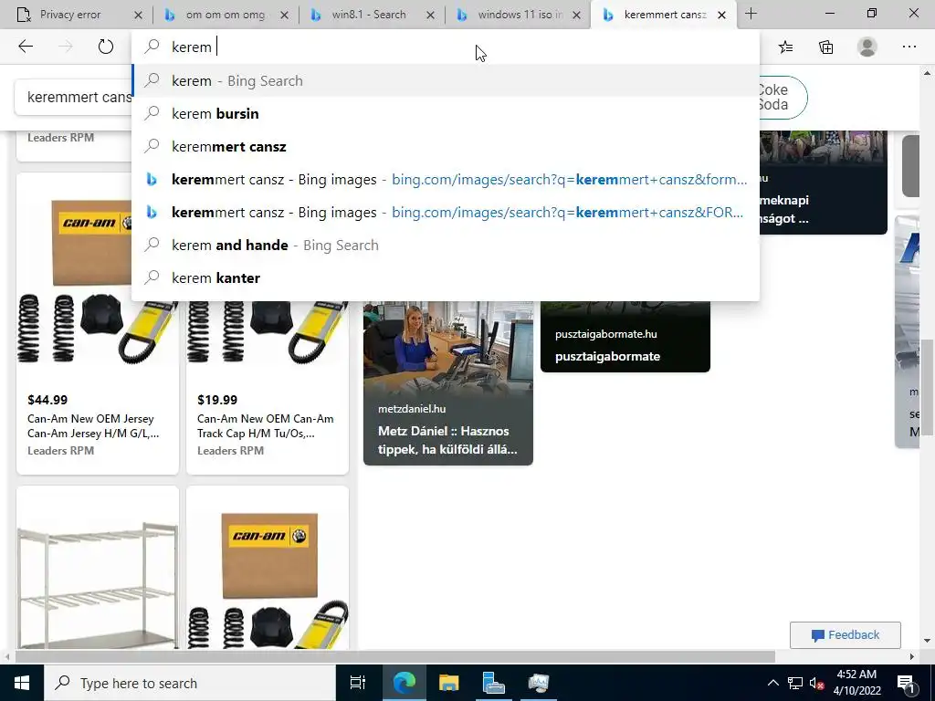Open the muted volume tray icon

click(816, 683)
